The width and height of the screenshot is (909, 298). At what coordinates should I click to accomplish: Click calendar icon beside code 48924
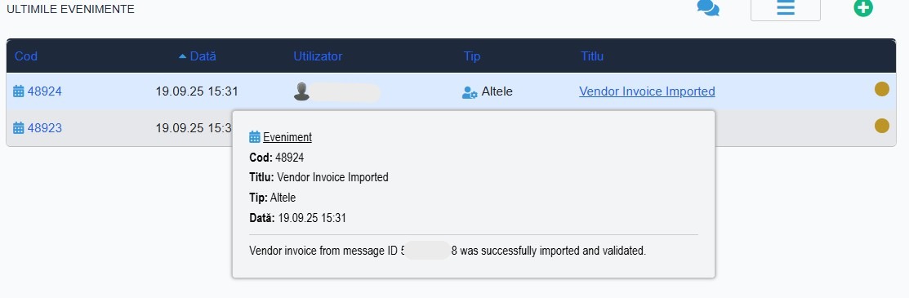pos(19,91)
